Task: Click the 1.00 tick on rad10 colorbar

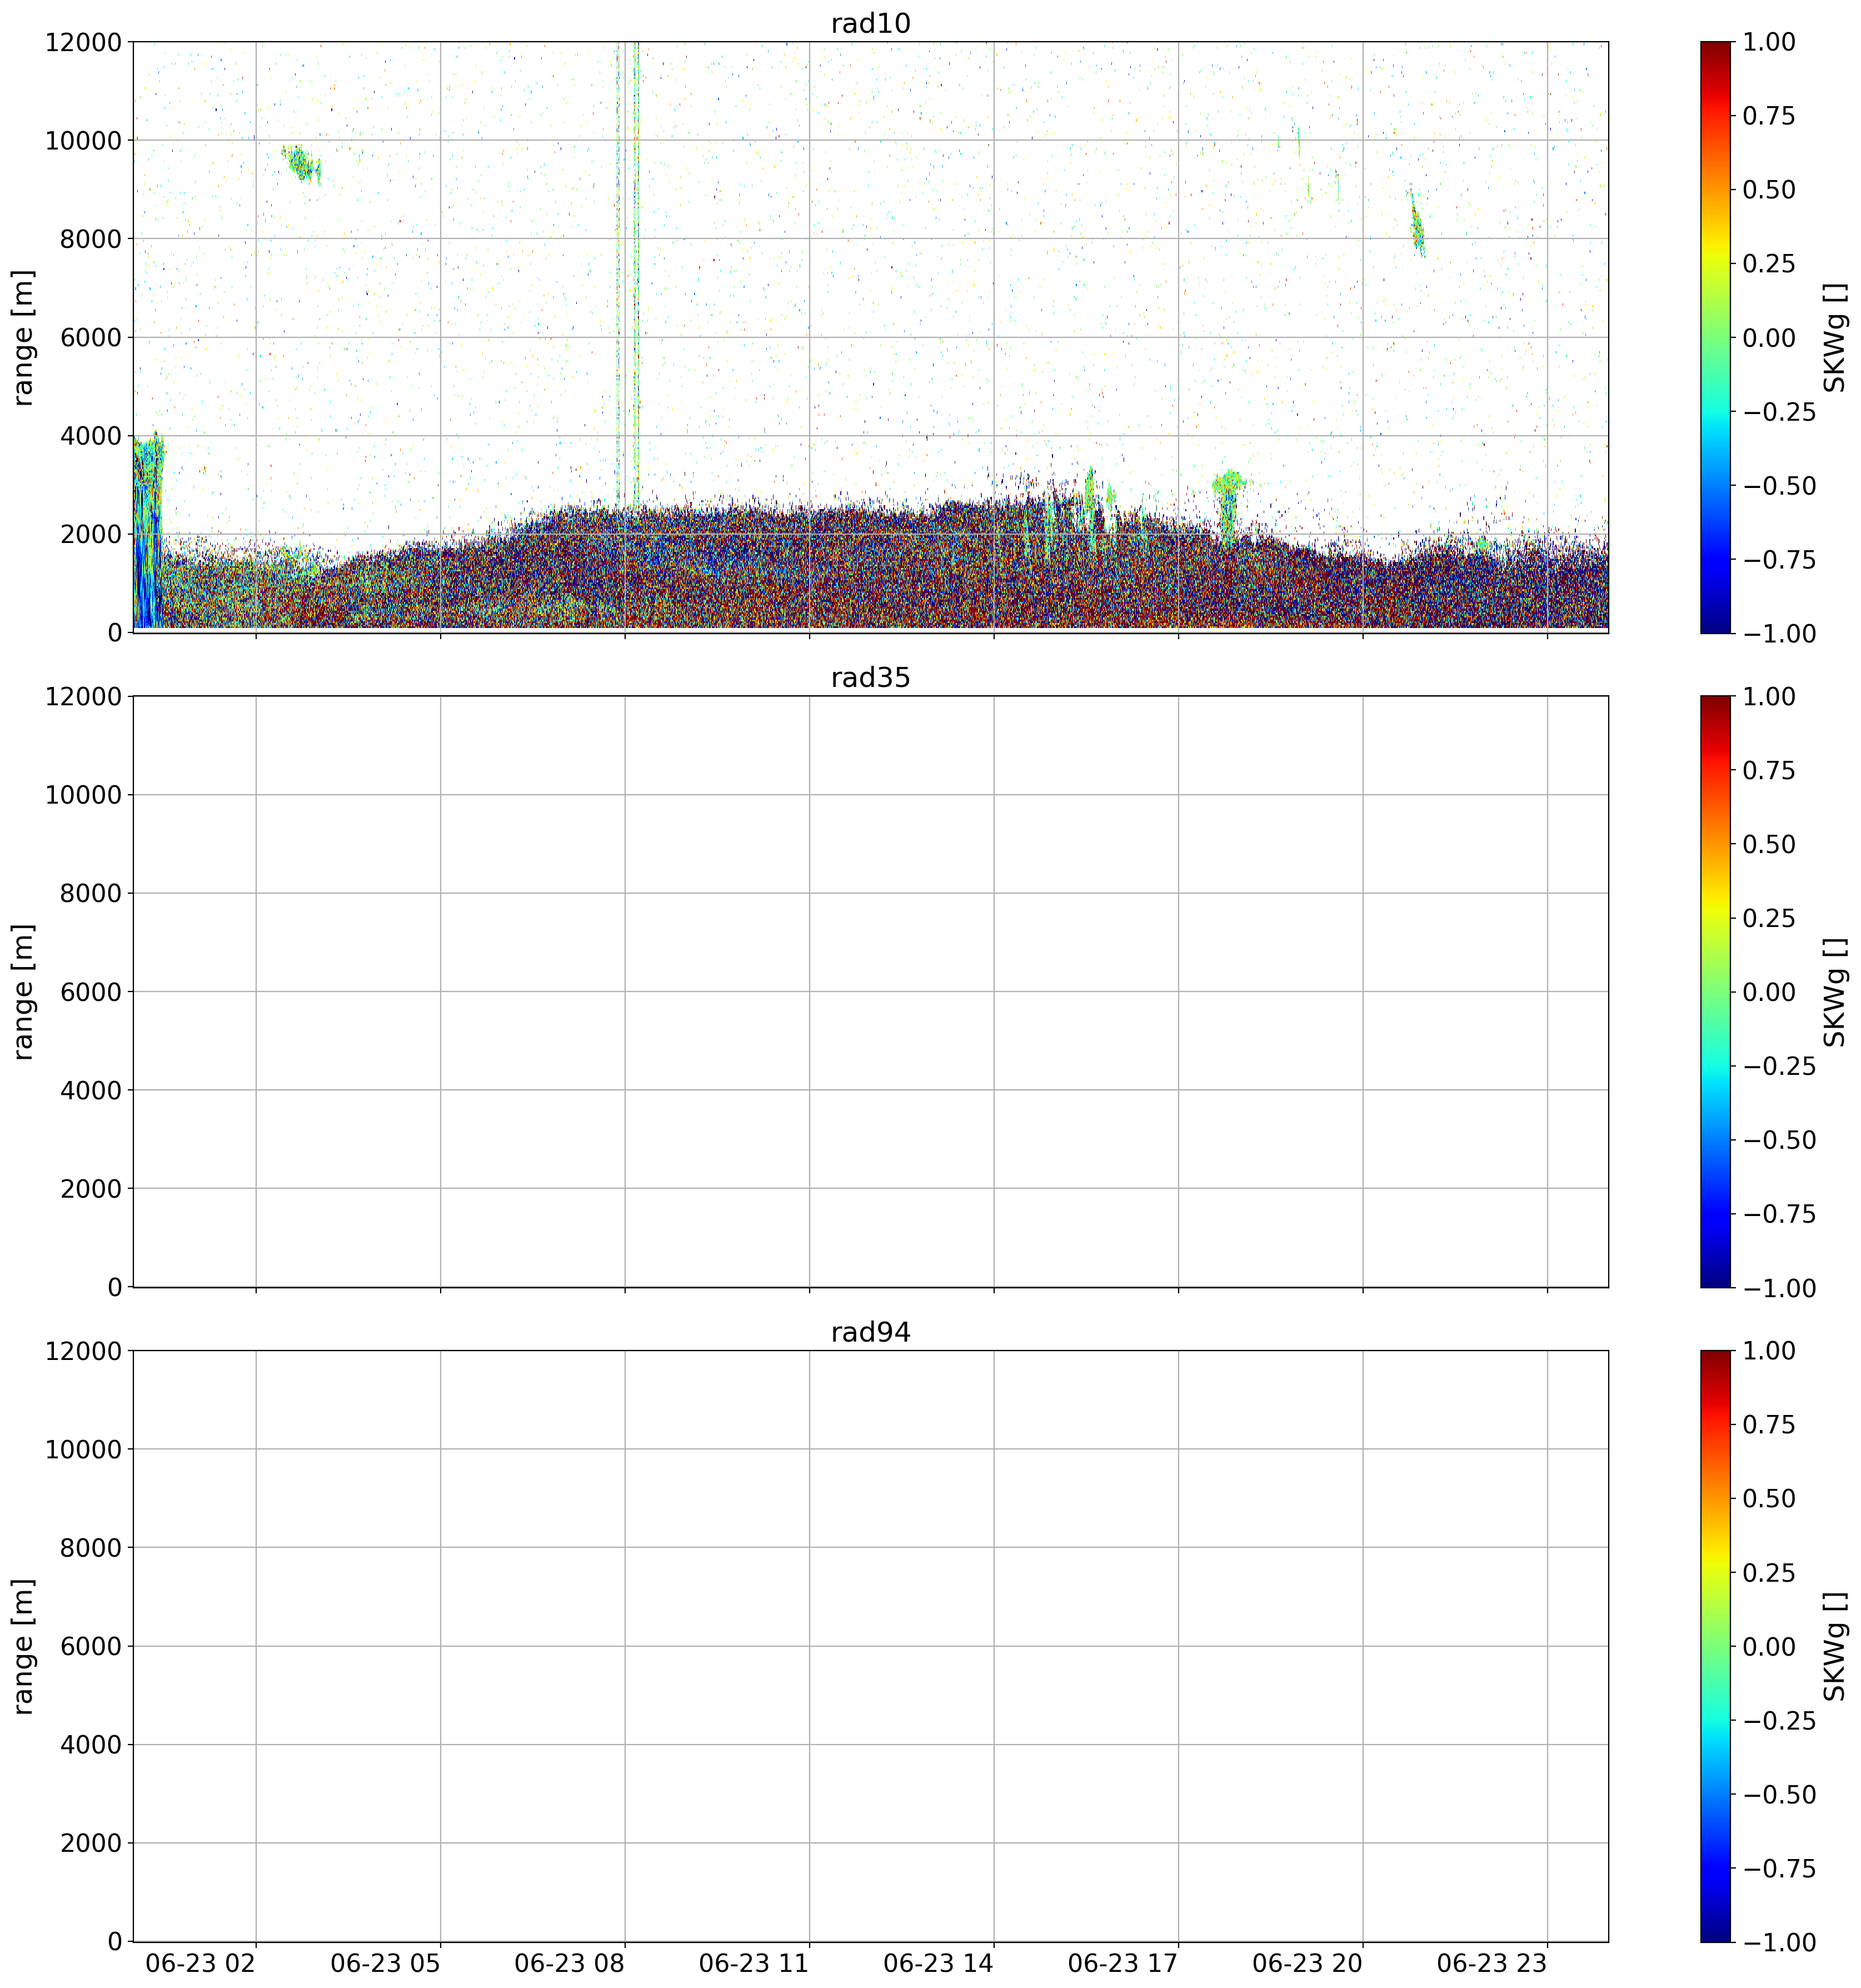Action: (x=1769, y=42)
